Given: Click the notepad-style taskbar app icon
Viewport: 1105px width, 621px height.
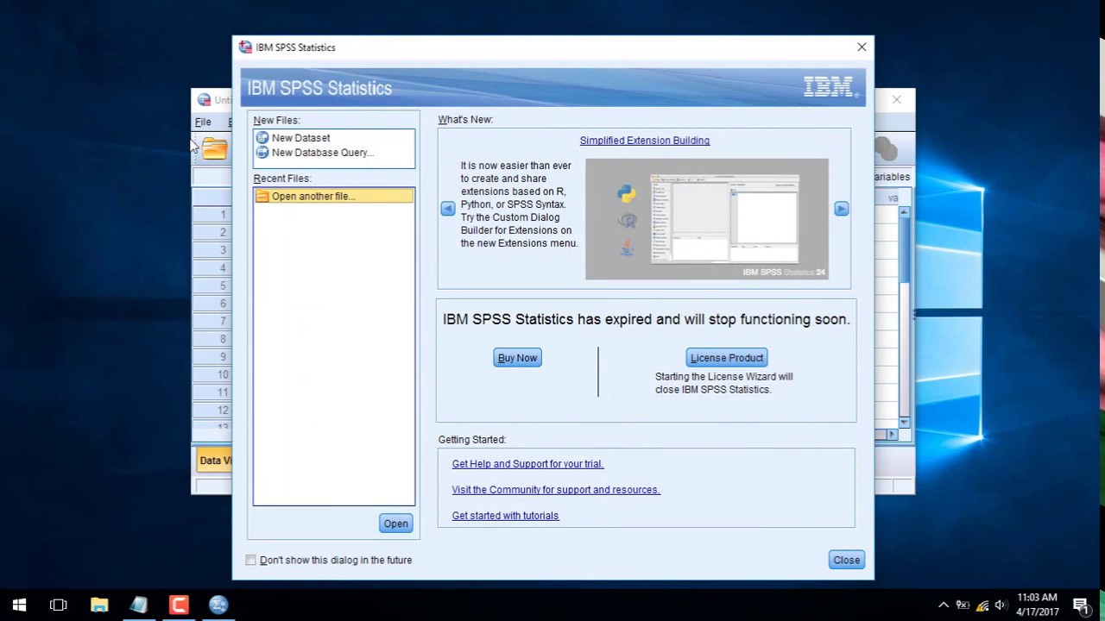Looking at the screenshot, I should point(139,605).
